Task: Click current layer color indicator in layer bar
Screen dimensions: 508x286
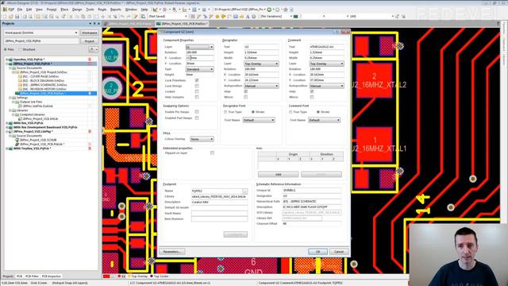Action: point(106,276)
